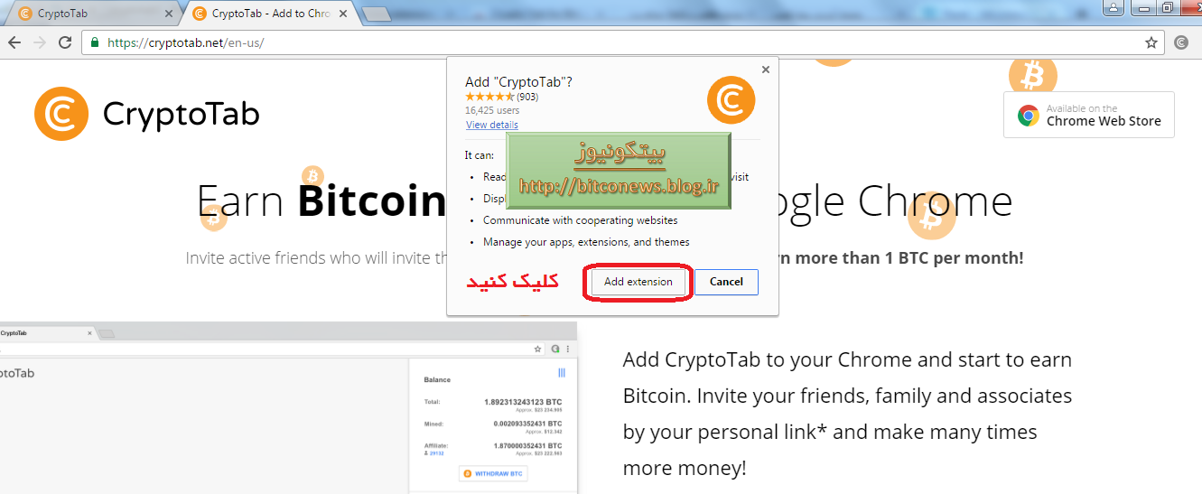Close the first CryptoTab browser tab
Viewport: 1202px width, 494px height.
169,14
